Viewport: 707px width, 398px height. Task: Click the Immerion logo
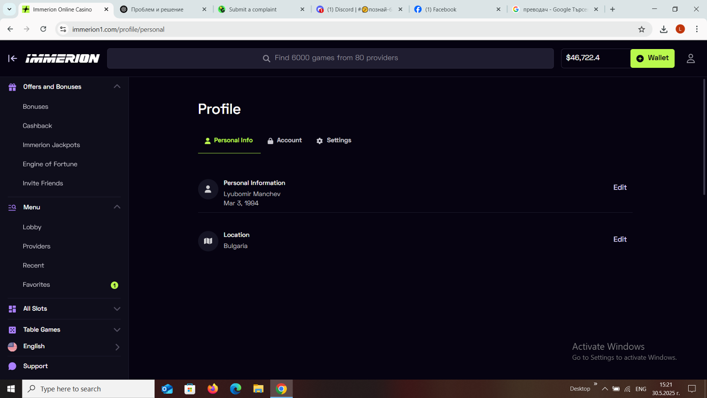(63, 58)
